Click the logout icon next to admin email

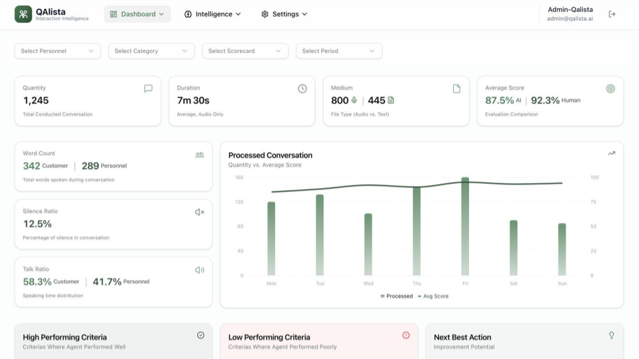pos(612,14)
